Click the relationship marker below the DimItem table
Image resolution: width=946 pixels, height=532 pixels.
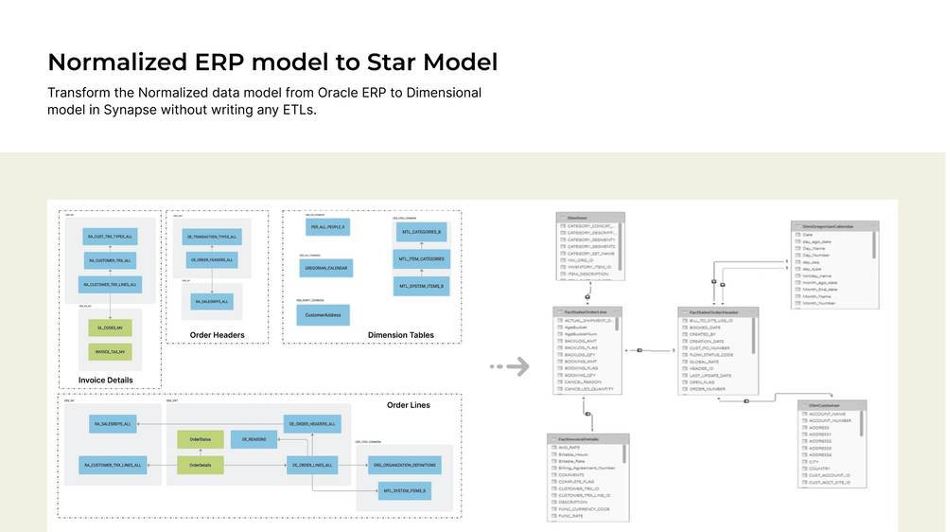[x=587, y=296]
